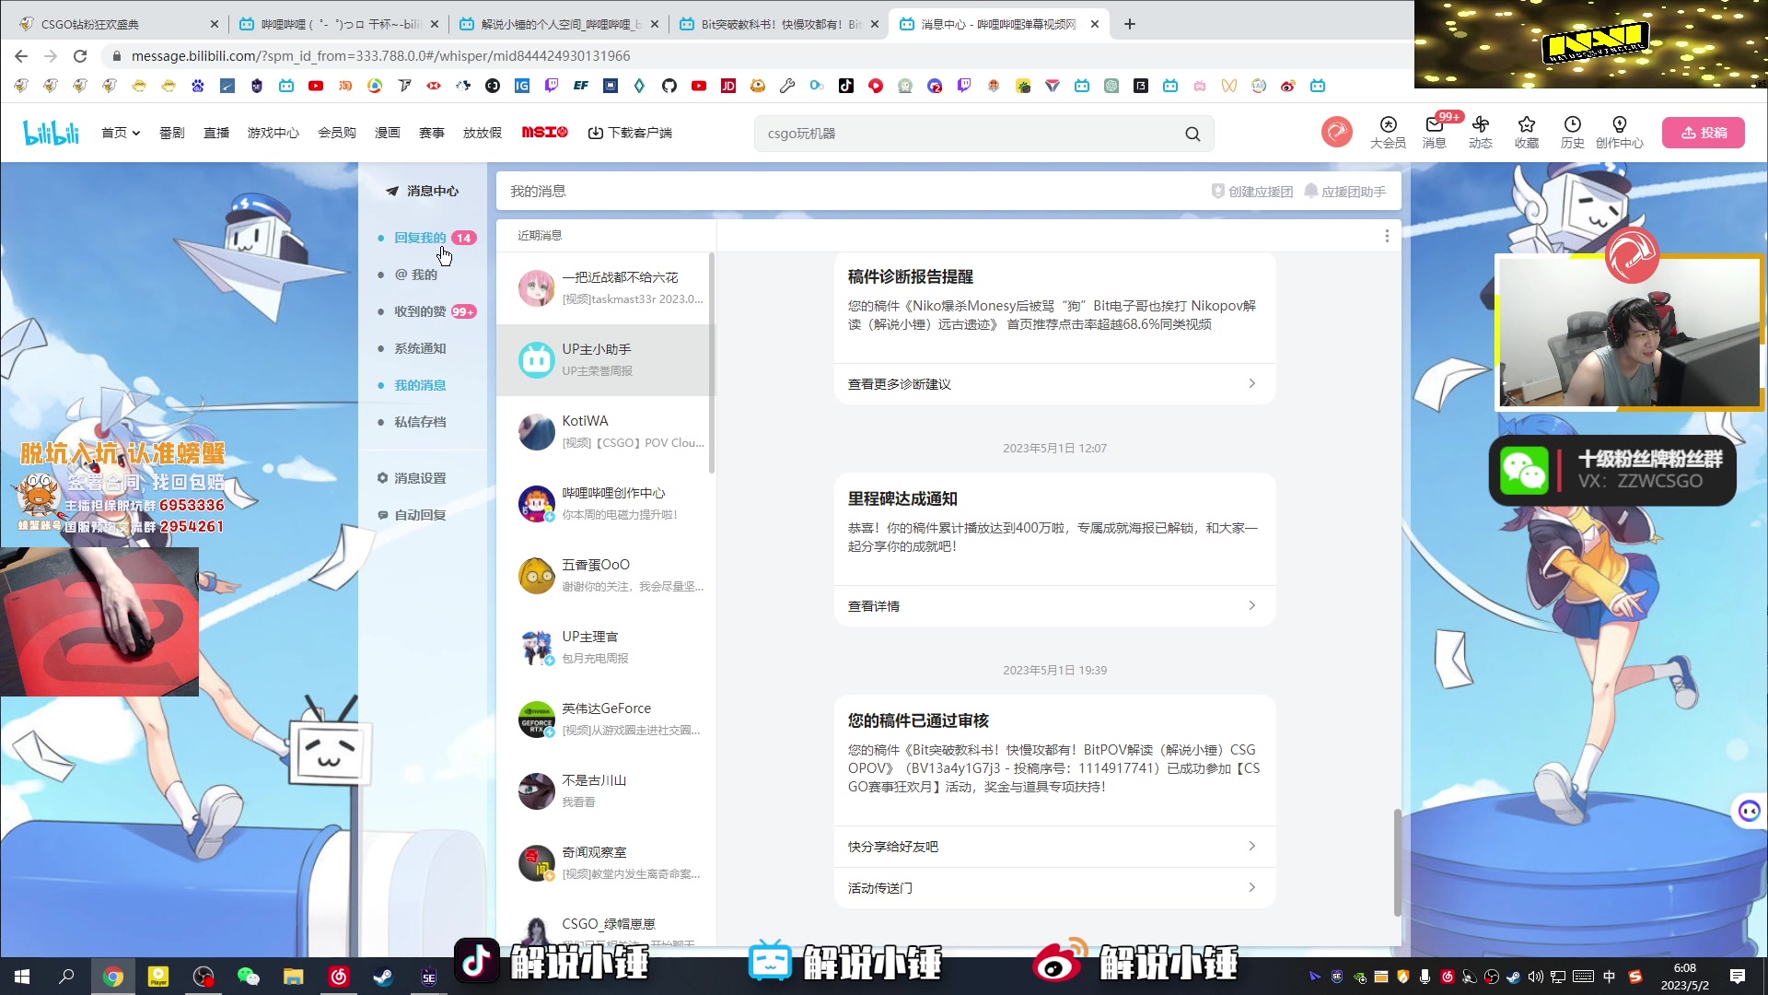This screenshot has width=1768, height=995.
Task: Open the three-dot options menu in messages panel
Action: point(1387,235)
